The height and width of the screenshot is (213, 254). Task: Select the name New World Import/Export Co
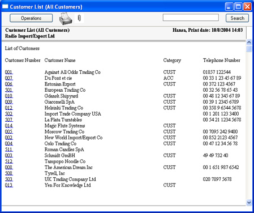click(x=74, y=138)
